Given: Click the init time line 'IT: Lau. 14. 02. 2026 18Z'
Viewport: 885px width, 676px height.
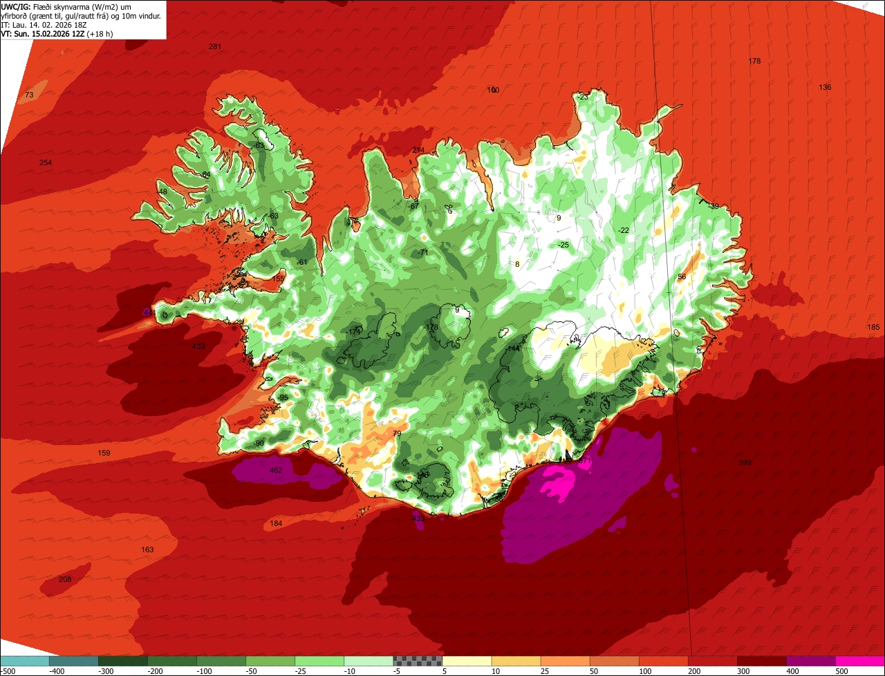Looking at the screenshot, I should (45, 24).
